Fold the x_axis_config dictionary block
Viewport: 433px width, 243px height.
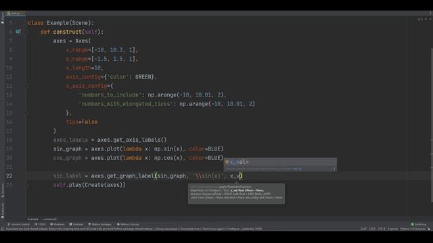point(26,86)
